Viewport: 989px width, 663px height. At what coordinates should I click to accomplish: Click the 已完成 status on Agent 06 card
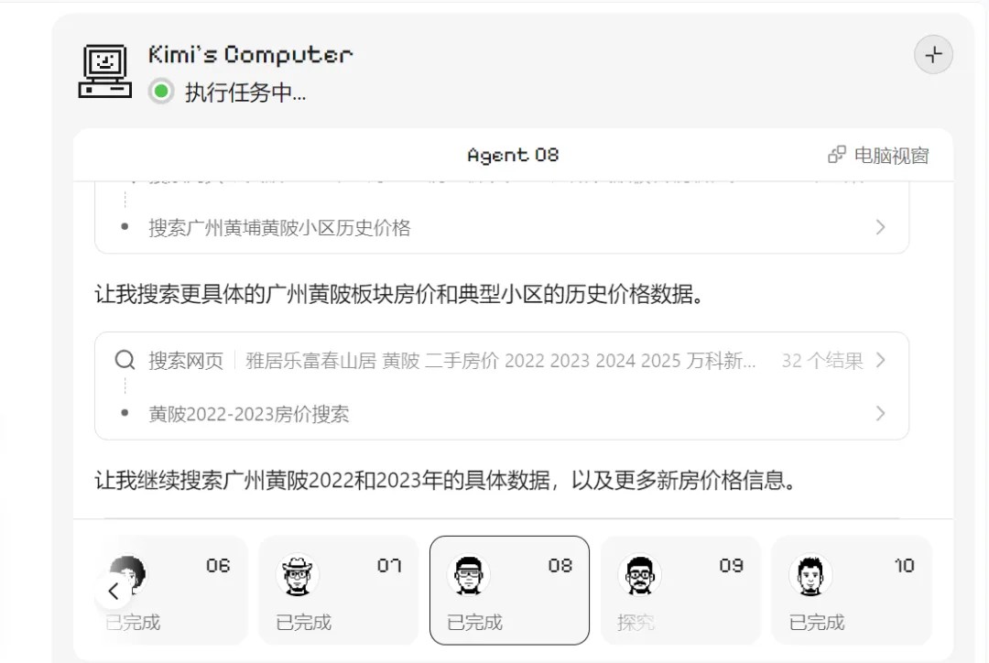131,621
